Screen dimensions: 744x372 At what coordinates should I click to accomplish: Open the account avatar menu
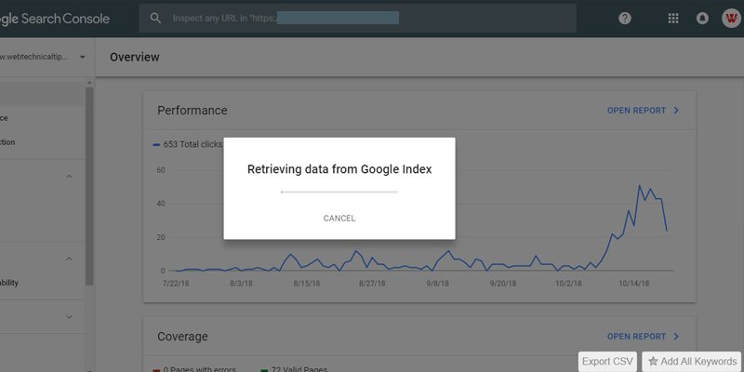coord(731,18)
